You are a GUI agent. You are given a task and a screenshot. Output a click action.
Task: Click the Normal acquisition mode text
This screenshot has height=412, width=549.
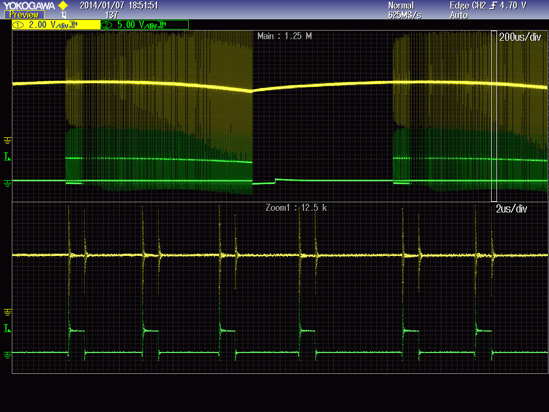coord(401,5)
